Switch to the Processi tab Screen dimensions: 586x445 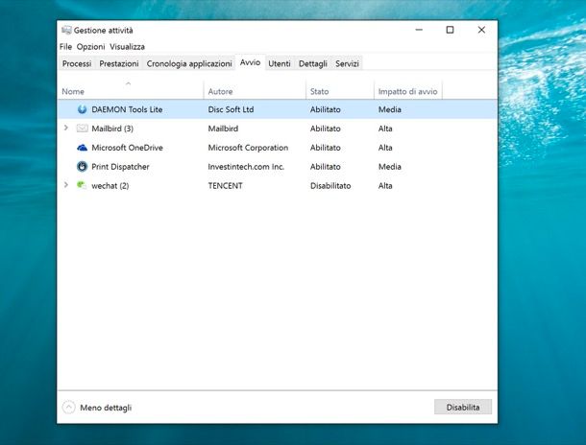77,64
